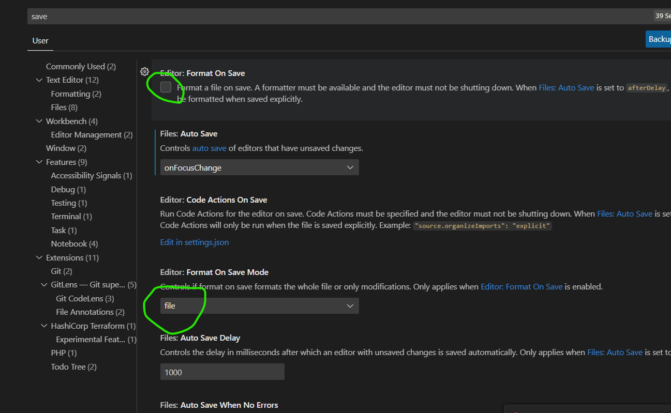Follow the blue auto save link
The width and height of the screenshot is (671, 413).
pyautogui.click(x=209, y=148)
